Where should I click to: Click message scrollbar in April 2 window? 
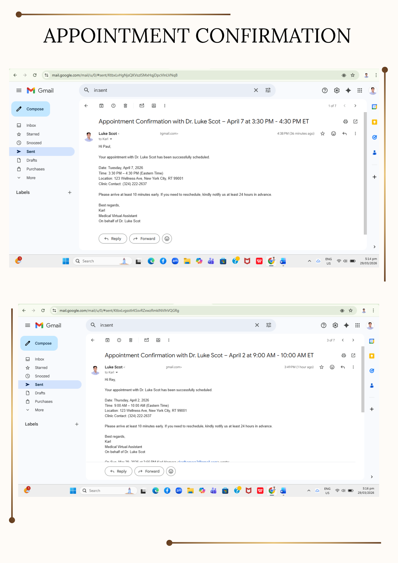click(x=363, y=379)
